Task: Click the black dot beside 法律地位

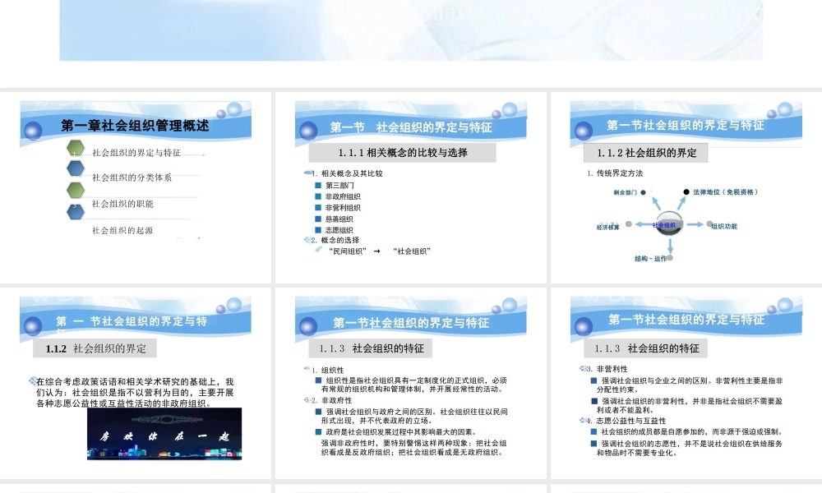Action: [686, 191]
